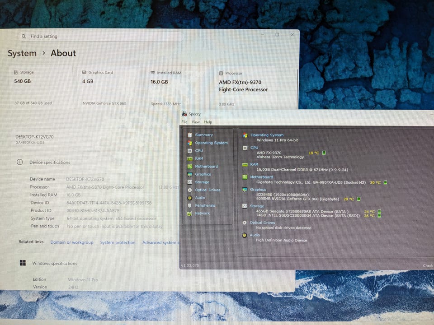Click GPU temperature indicator next to 29 °C
This screenshot has width=434, height=325.
click(359, 199)
